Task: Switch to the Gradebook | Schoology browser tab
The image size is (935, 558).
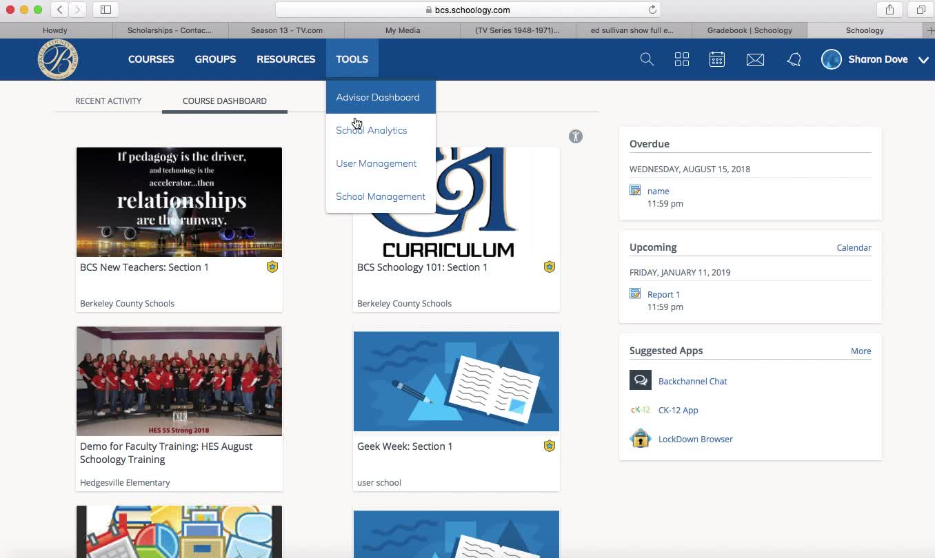Action: point(750,30)
